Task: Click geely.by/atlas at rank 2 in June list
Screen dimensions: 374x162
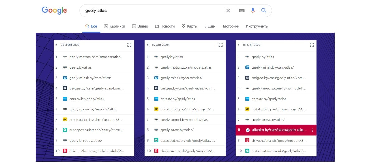Action: [x=80, y=67]
